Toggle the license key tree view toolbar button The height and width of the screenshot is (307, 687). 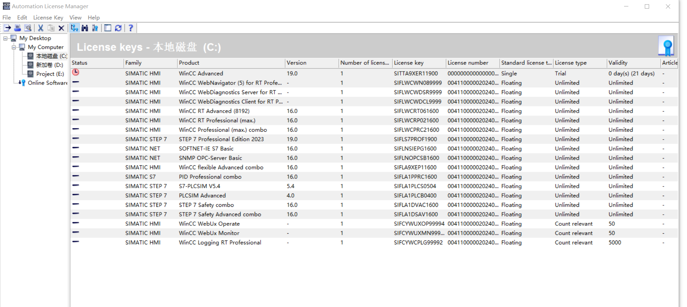[x=74, y=28]
